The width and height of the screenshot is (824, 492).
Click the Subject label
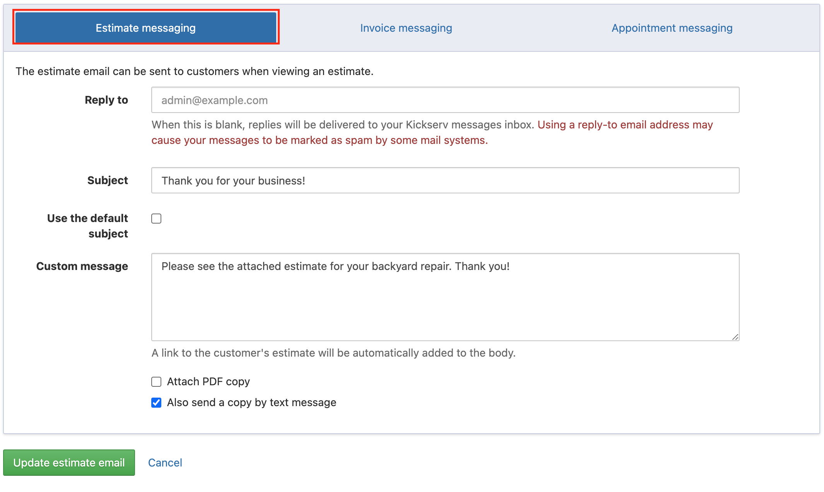tap(108, 180)
